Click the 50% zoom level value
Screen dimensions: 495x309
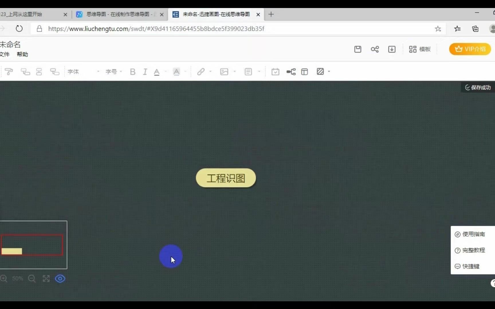click(18, 278)
